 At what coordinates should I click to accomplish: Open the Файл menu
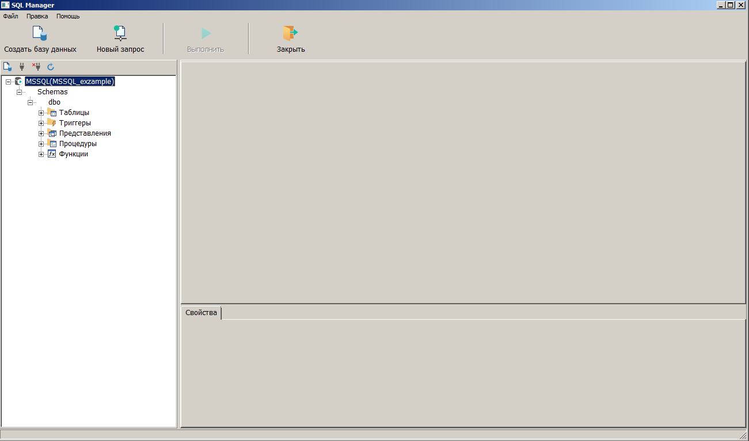(11, 16)
